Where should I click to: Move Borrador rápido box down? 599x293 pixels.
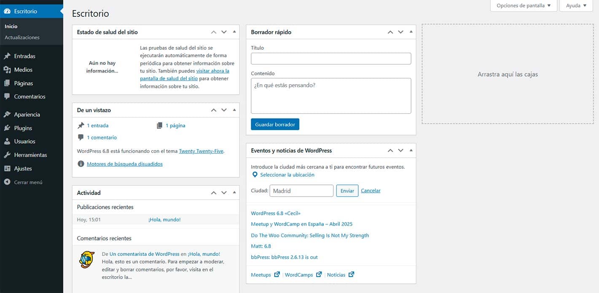[x=401, y=32]
